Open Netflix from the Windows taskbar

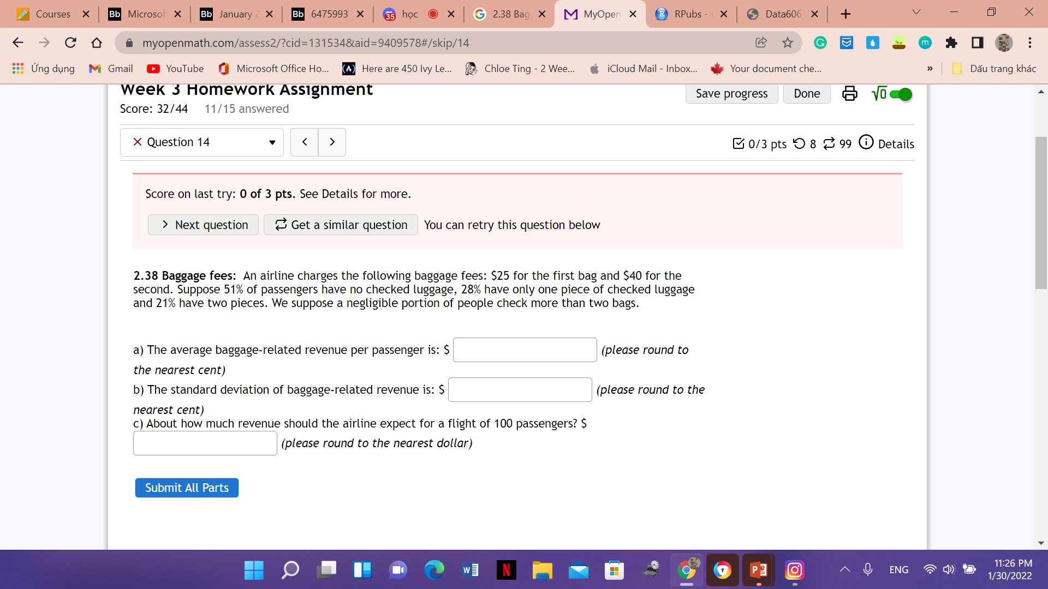pyautogui.click(x=506, y=570)
